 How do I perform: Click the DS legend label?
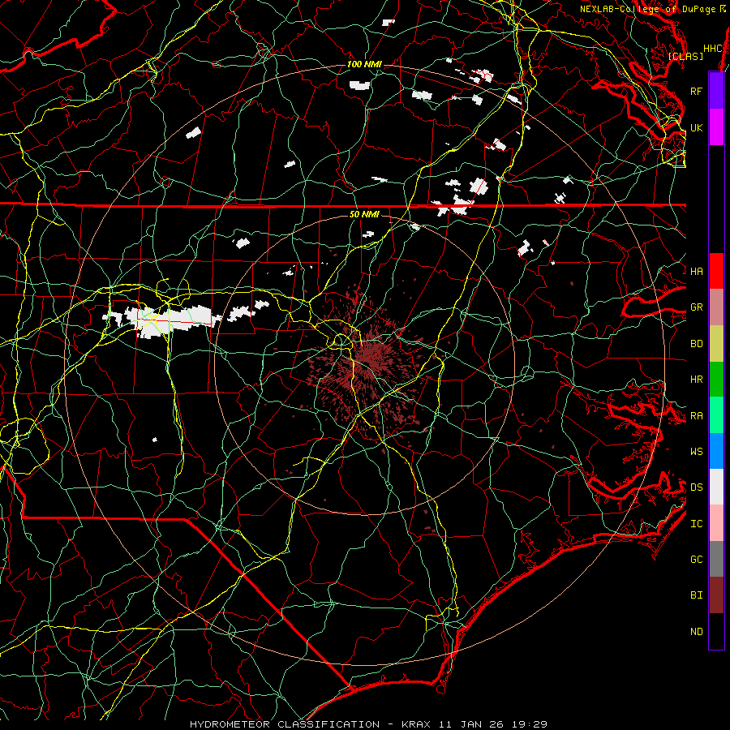click(696, 487)
